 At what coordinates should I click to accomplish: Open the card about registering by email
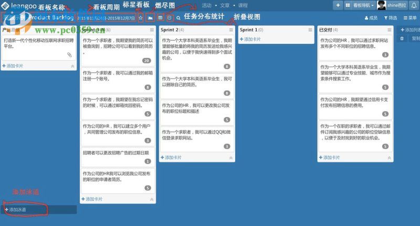coord(118,80)
